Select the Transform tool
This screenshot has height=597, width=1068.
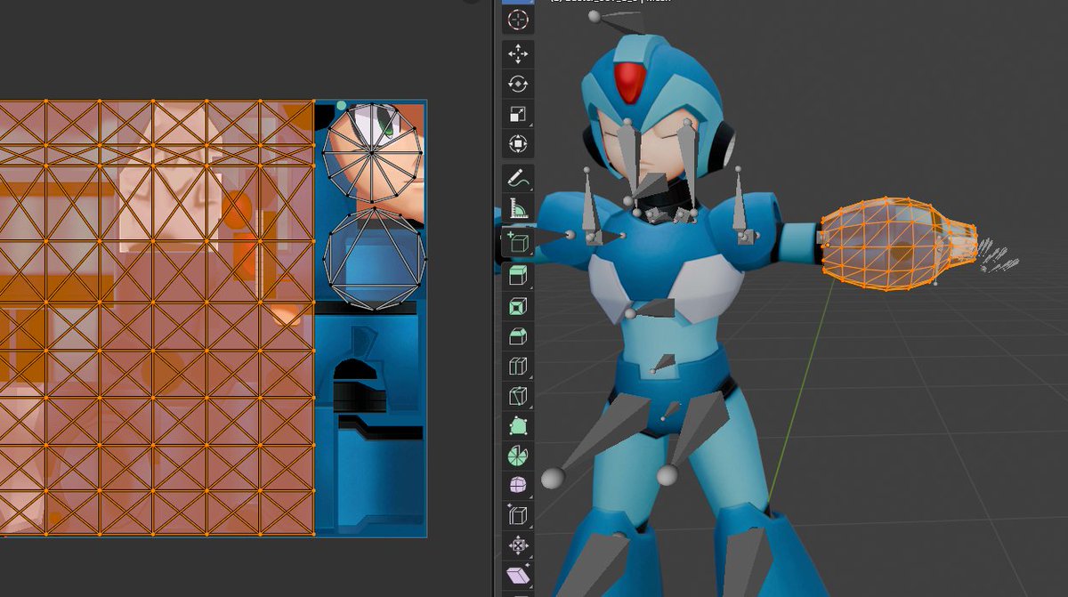(x=518, y=144)
